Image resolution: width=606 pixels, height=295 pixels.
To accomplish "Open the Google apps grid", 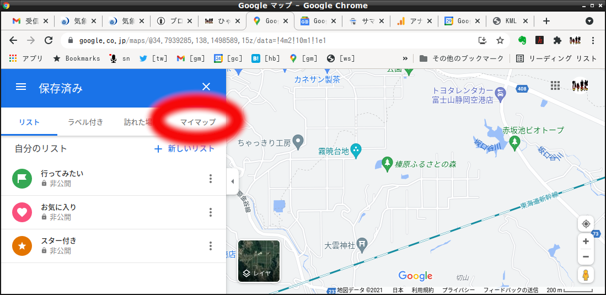I will (x=555, y=85).
